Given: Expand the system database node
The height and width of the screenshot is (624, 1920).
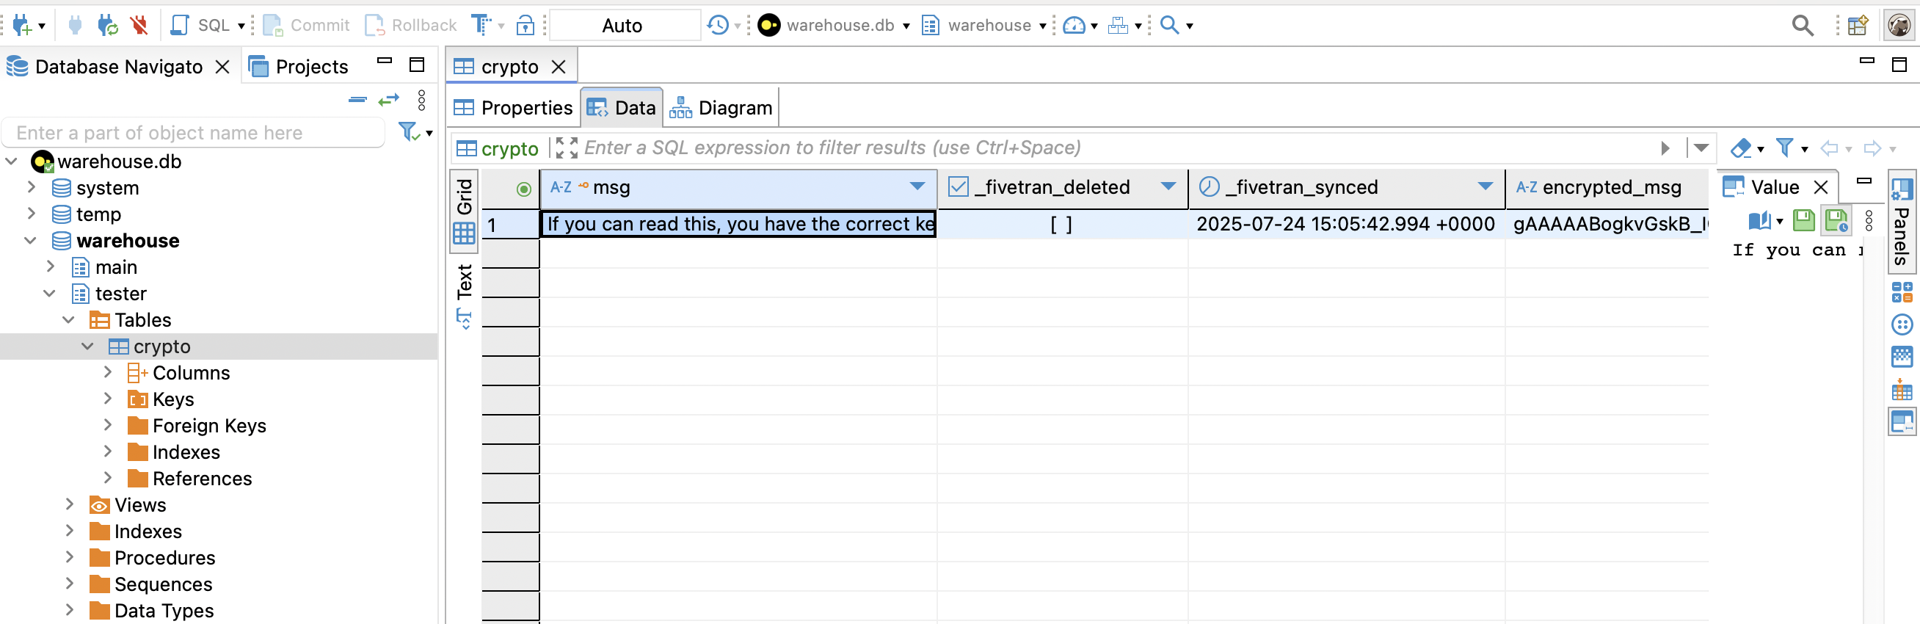Looking at the screenshot, I should [x=32, y=187].
